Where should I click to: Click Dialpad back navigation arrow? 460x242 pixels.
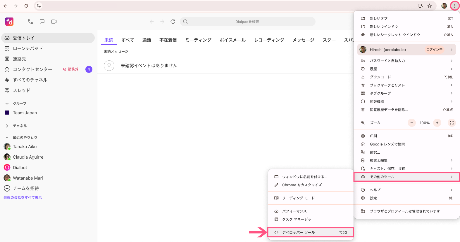pos(152,22)
